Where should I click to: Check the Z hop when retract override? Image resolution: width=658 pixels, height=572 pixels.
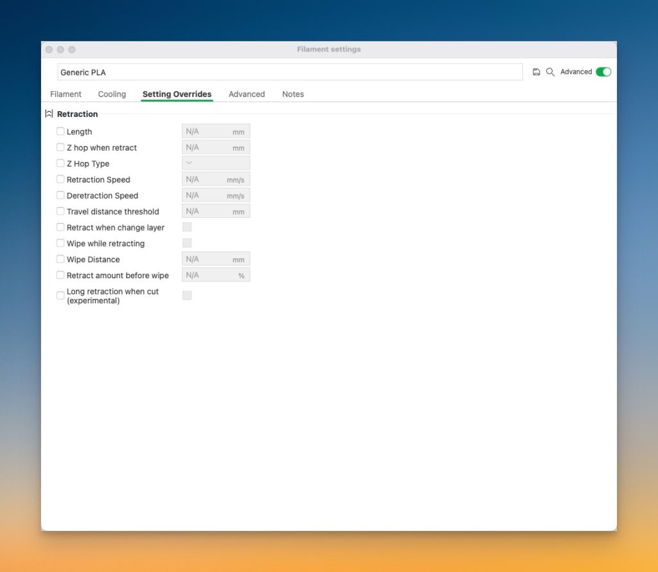coord(60,147)
